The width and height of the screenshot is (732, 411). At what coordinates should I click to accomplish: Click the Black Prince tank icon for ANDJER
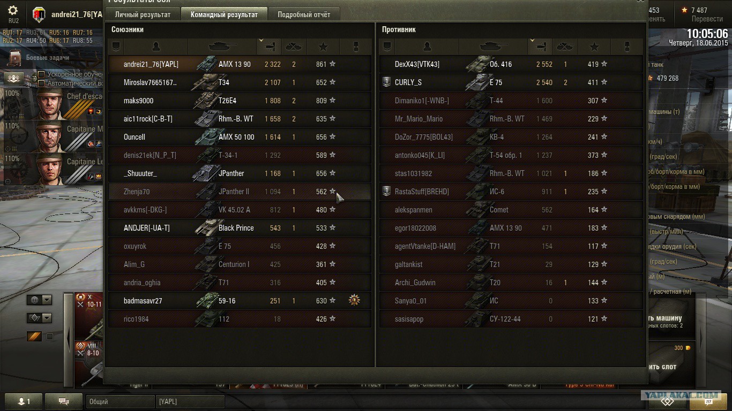pos(206,228)
